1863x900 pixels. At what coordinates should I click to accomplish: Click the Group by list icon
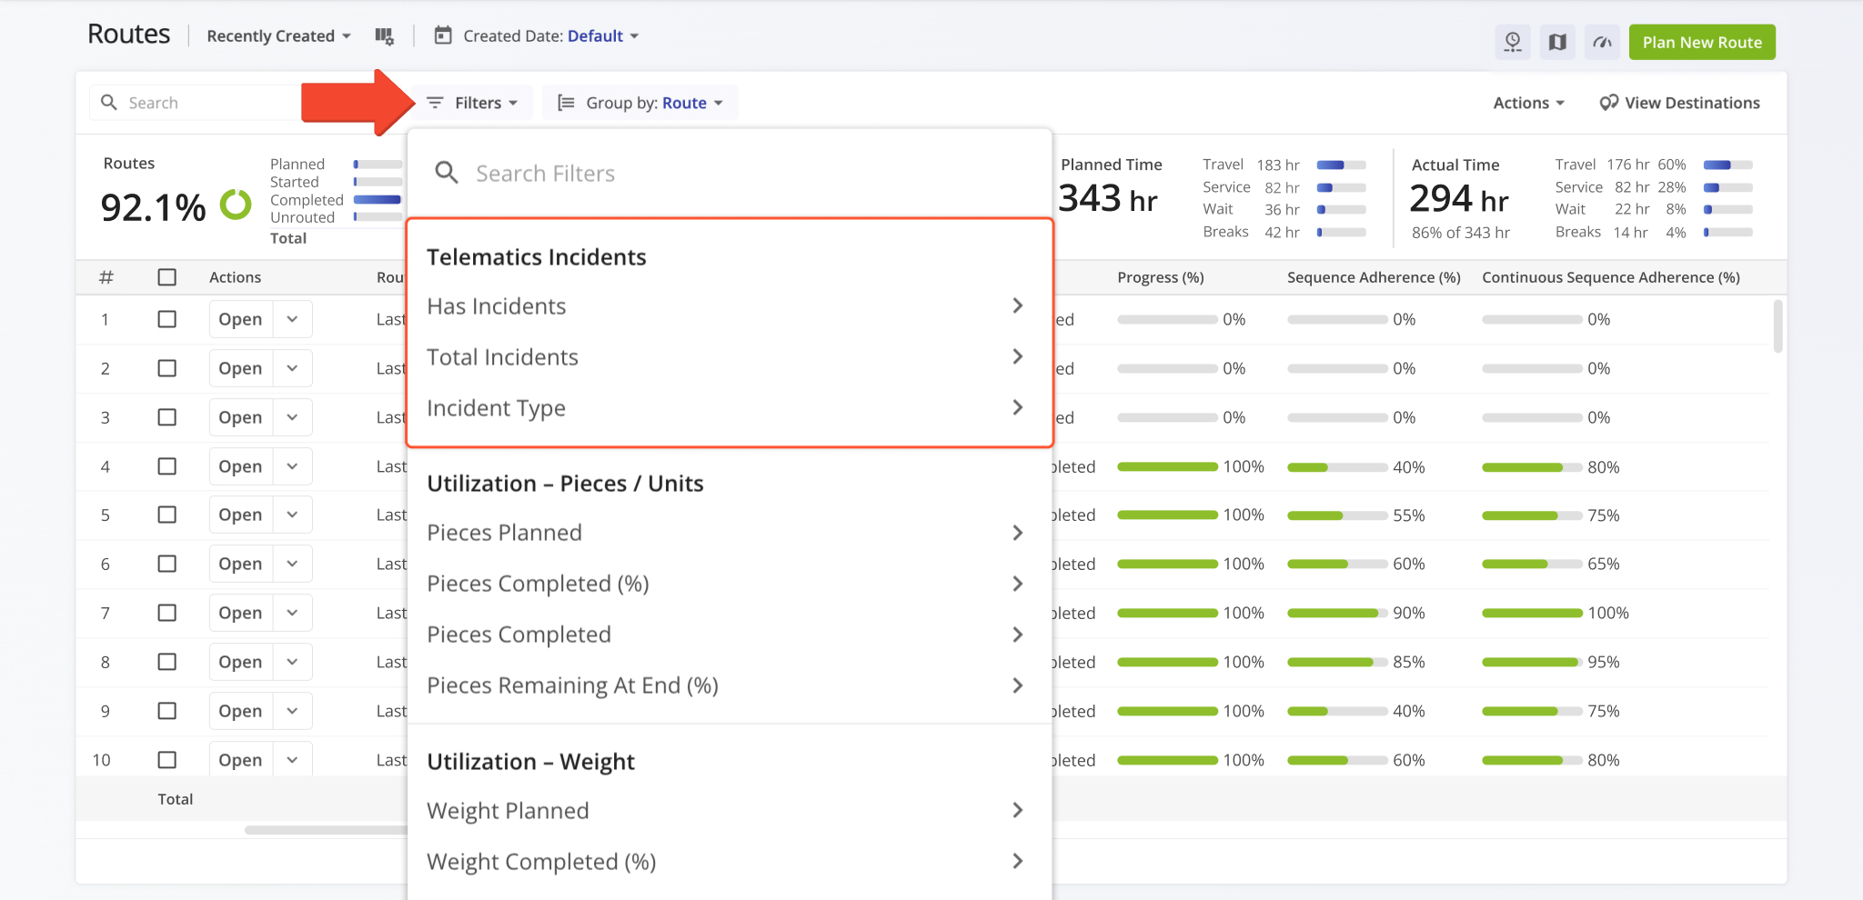(566, 103)
